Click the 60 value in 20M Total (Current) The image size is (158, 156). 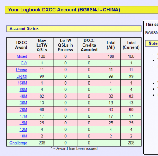131,109
